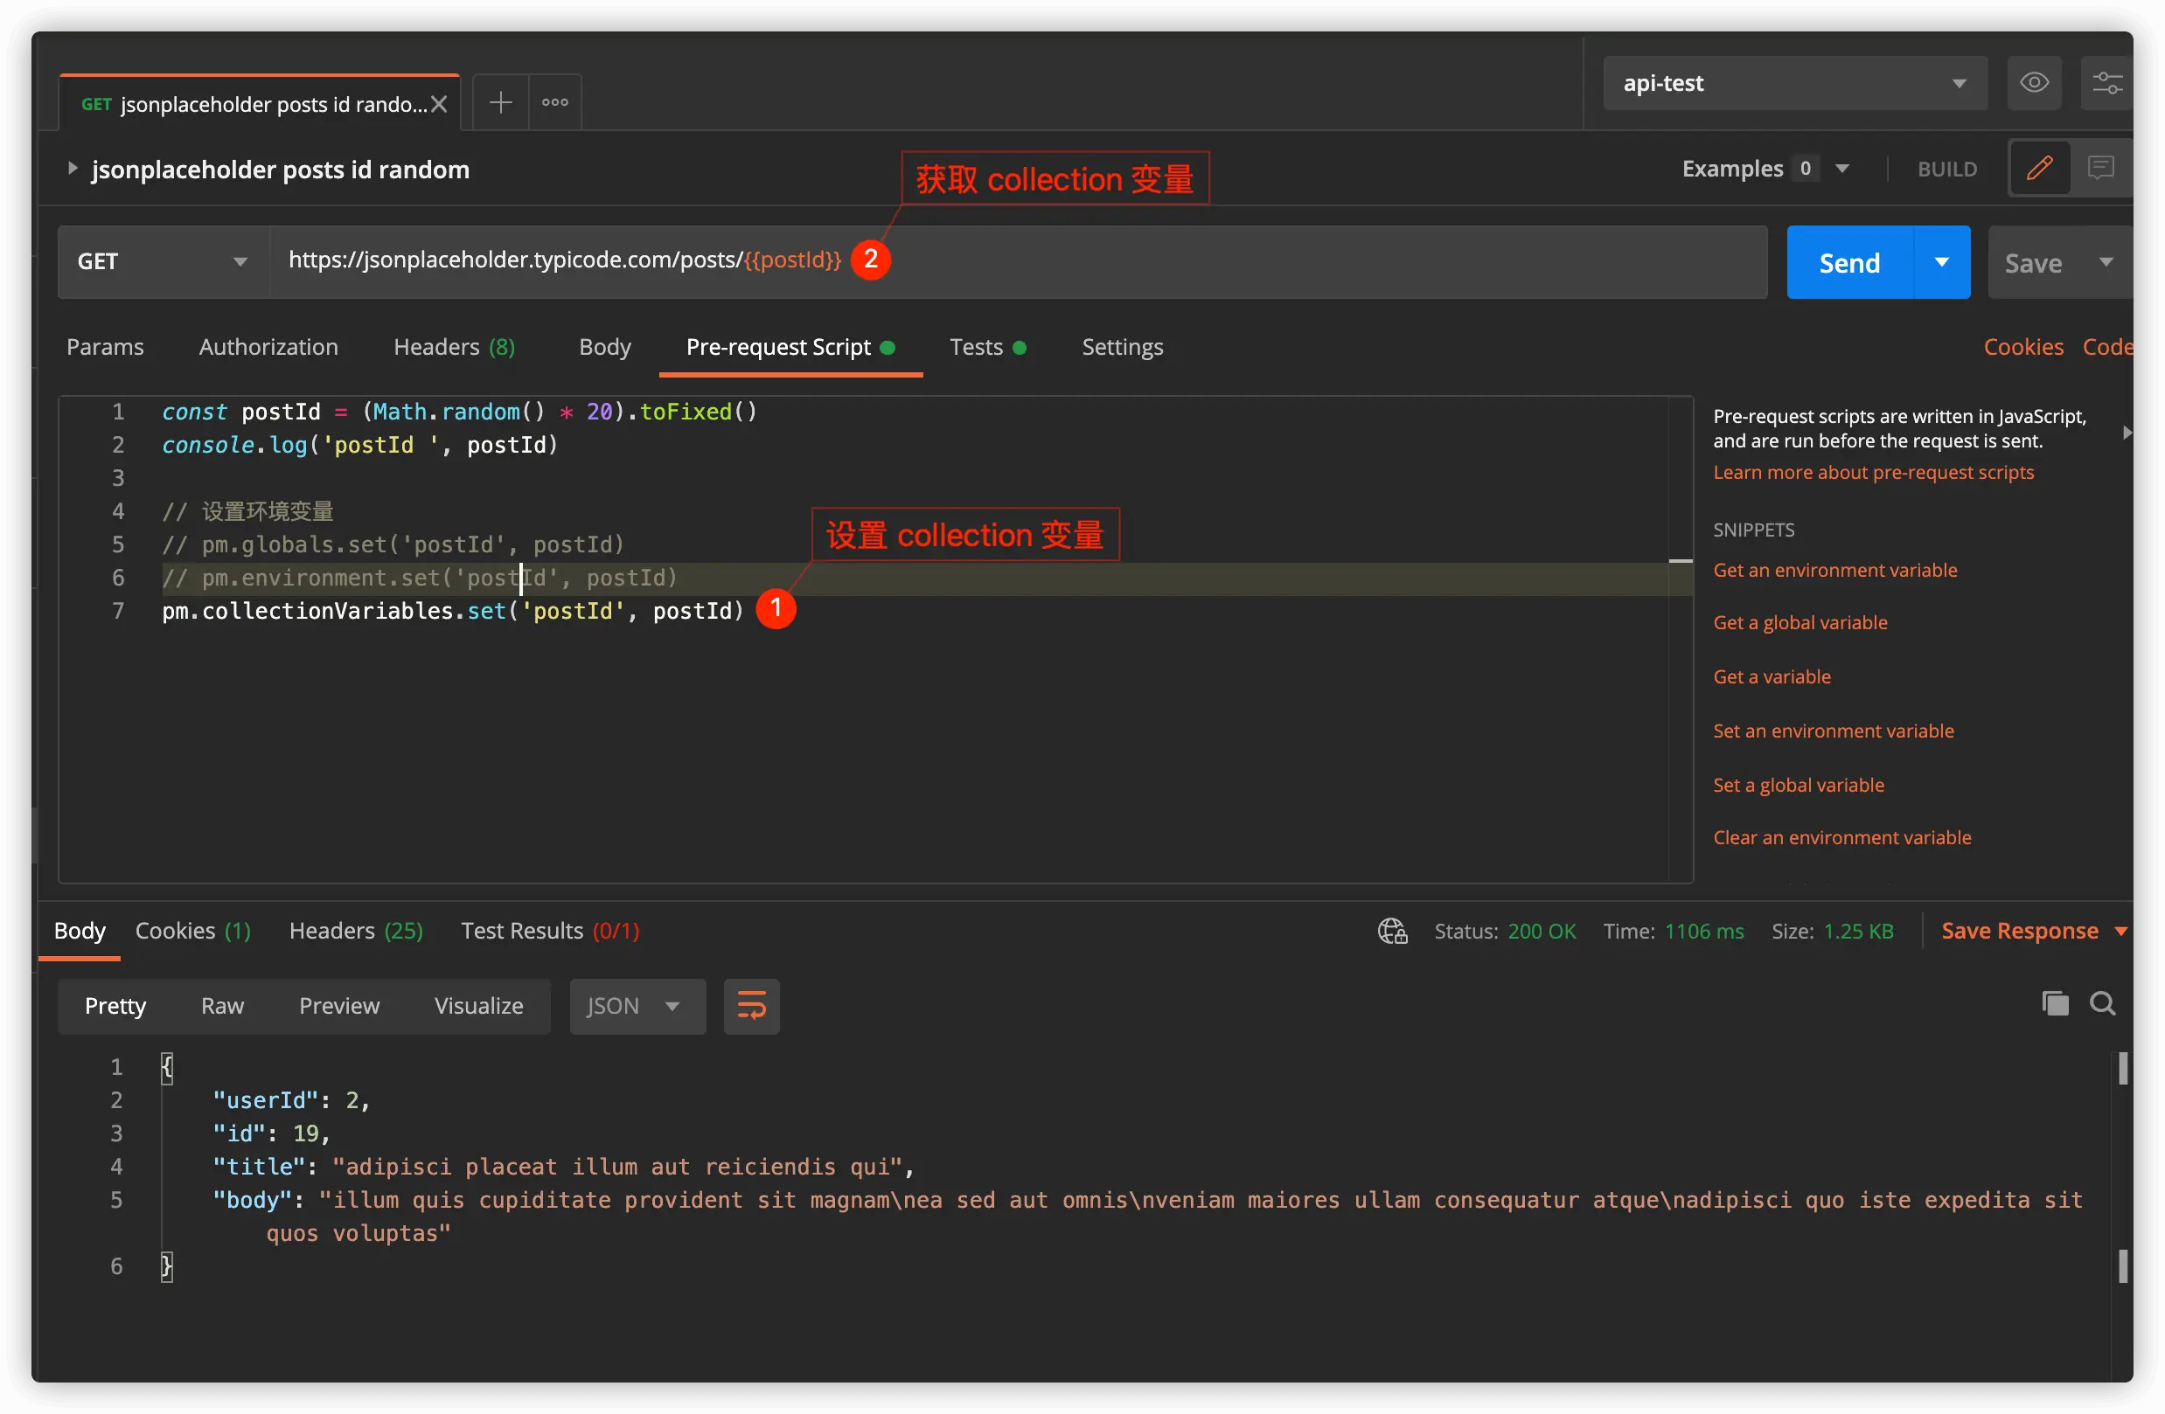Open the GET method dropdown
This screenshot has height=1414, width=2165.
[164, 262]
